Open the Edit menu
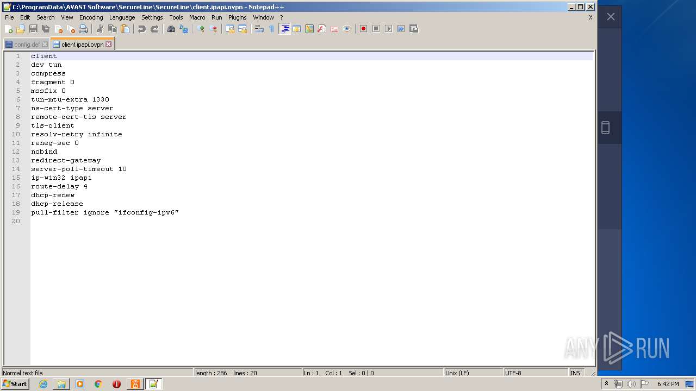 [x=25, y=17]
